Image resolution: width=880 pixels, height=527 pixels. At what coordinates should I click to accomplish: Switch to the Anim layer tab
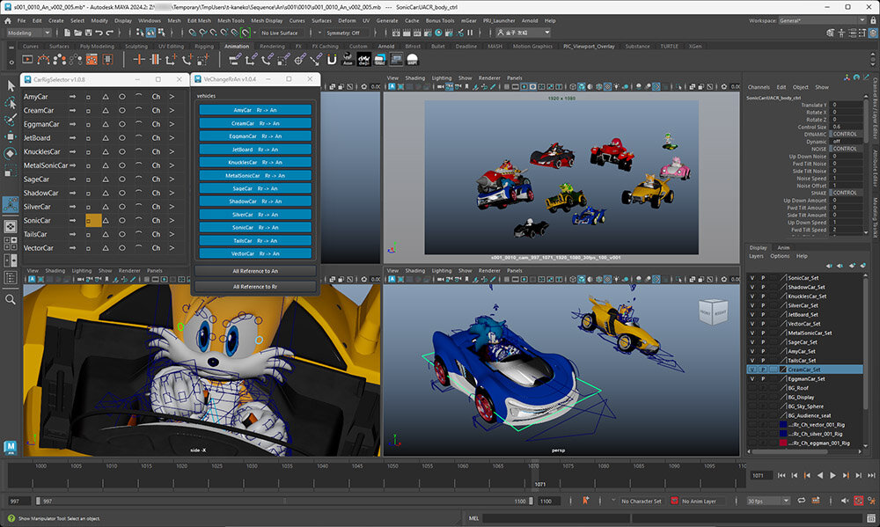point(783,247)
